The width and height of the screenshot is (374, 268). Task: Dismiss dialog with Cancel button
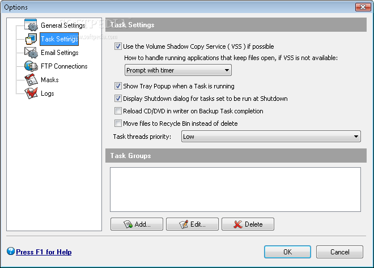pos(339,252)
